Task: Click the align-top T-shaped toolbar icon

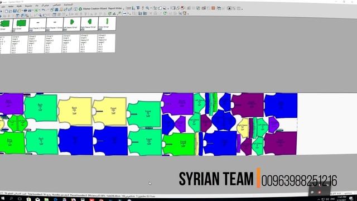Action: point(138,8)
